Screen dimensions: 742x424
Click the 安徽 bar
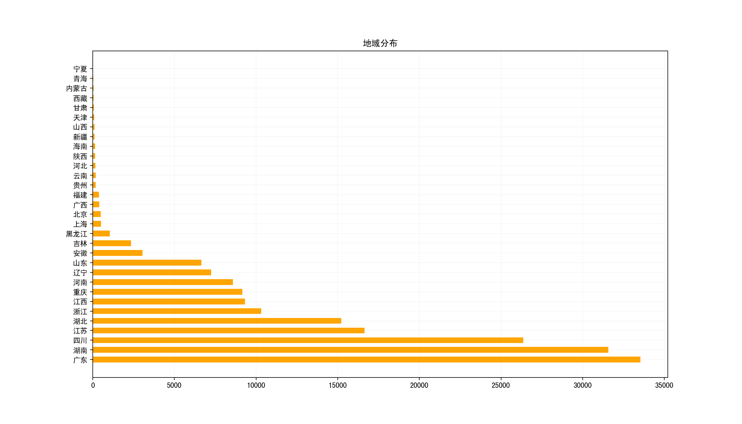coord(117,253)
